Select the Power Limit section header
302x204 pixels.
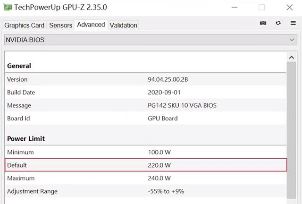pos(26,138)
